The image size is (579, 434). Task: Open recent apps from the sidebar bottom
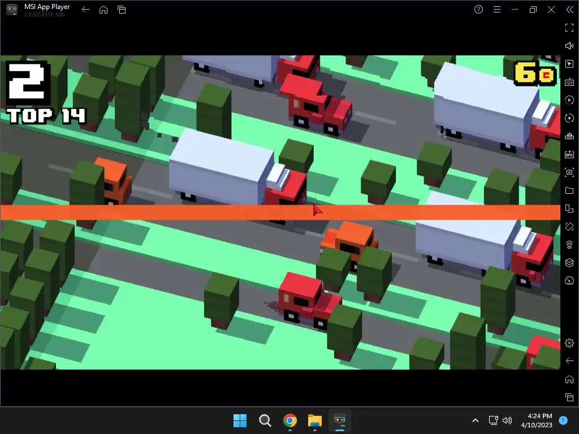(x=569, y=397)
